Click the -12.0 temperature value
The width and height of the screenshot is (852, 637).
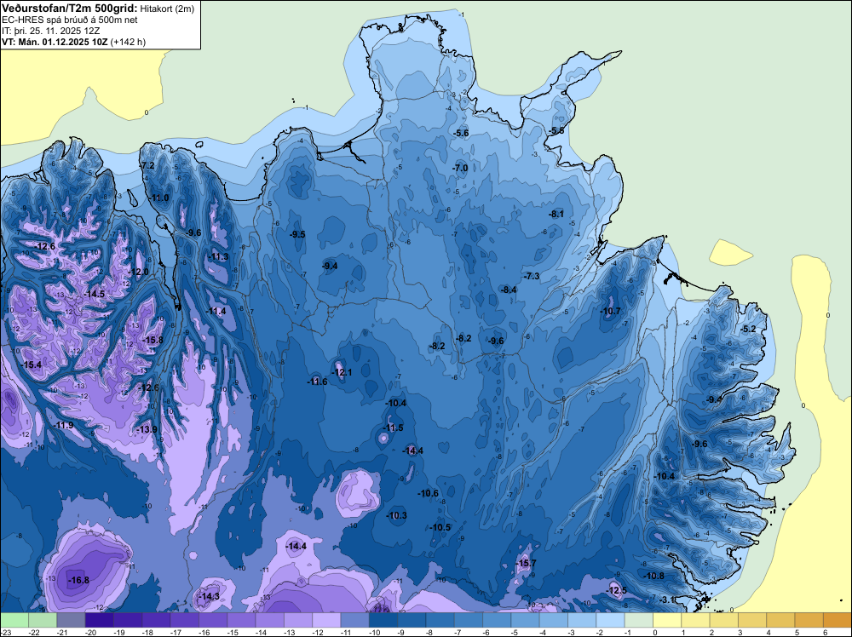(138, 272)
